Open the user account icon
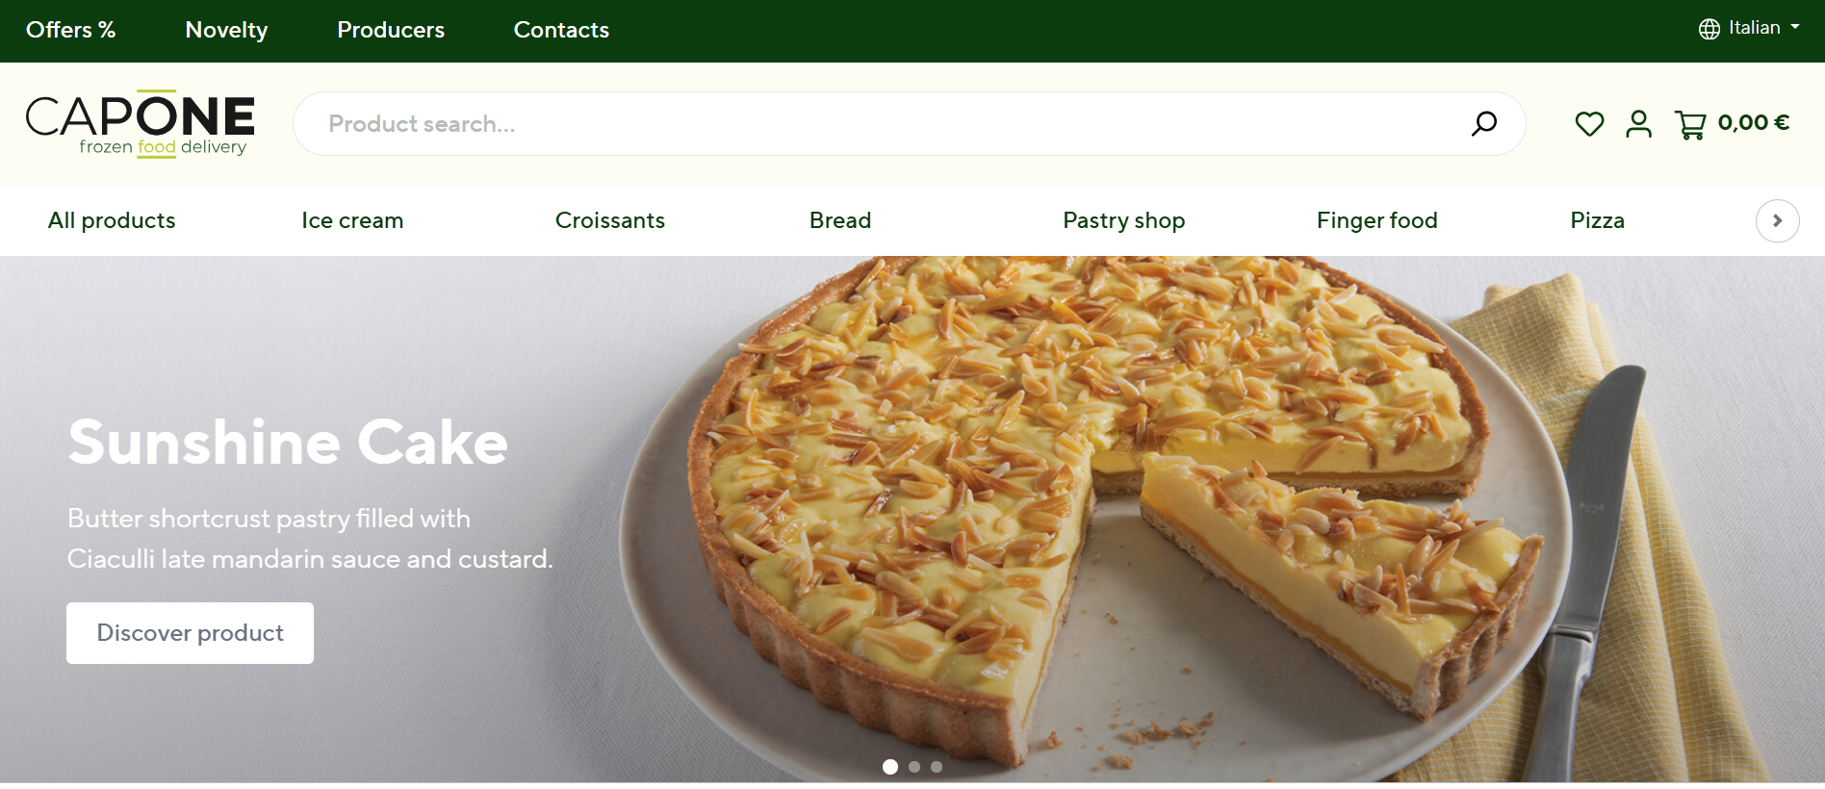 pos(1638,123)
